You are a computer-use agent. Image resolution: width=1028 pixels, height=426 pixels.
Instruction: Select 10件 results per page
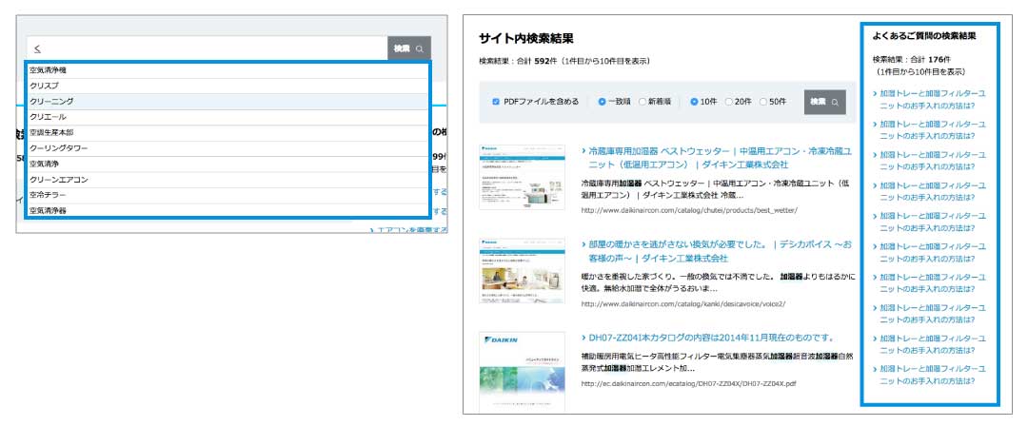point(694,102)
